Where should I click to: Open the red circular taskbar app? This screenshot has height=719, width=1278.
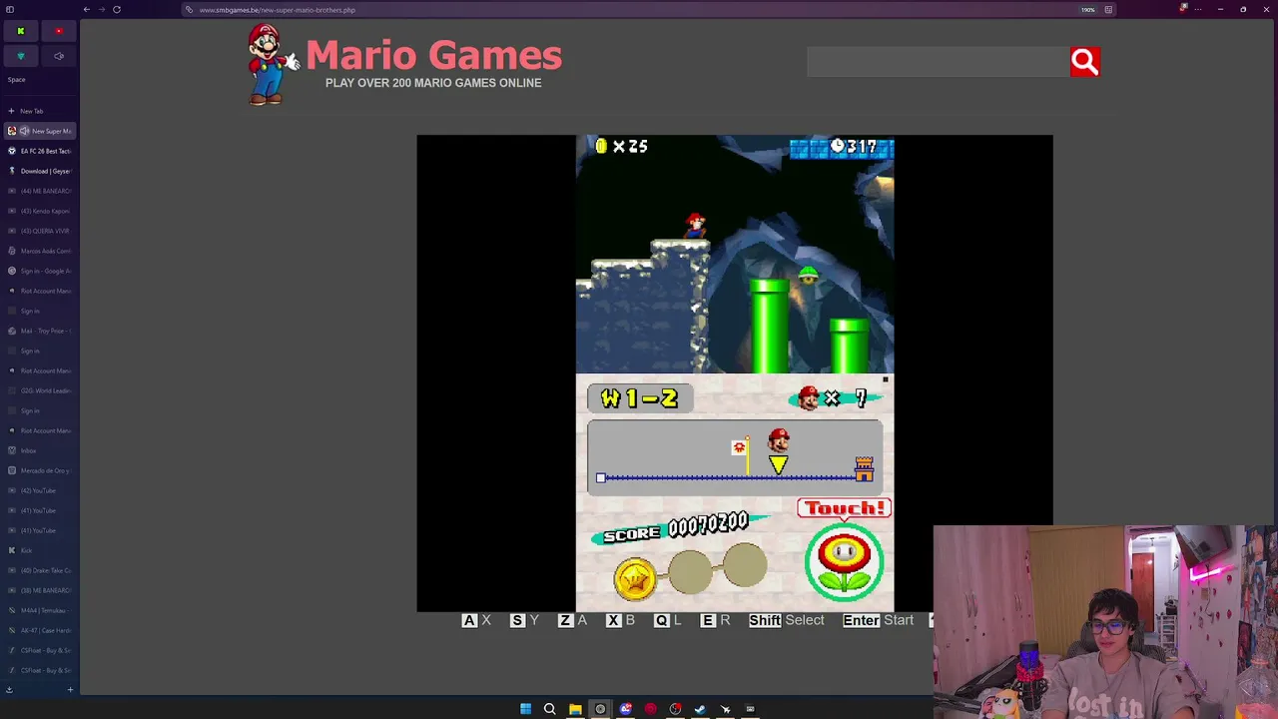pos(650,709)
